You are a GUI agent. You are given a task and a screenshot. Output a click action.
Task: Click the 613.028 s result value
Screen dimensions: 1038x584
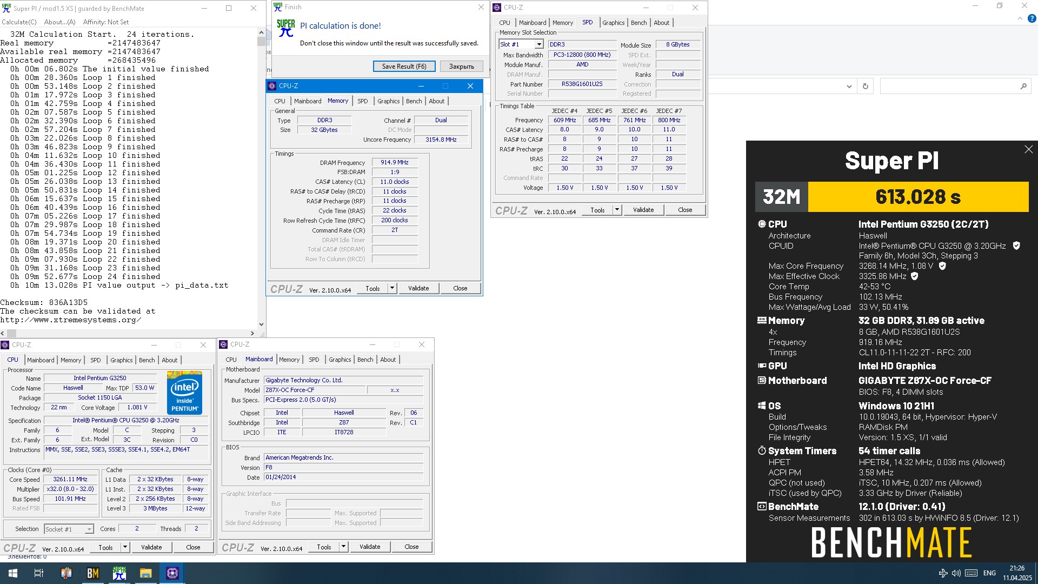click(918, 197)
